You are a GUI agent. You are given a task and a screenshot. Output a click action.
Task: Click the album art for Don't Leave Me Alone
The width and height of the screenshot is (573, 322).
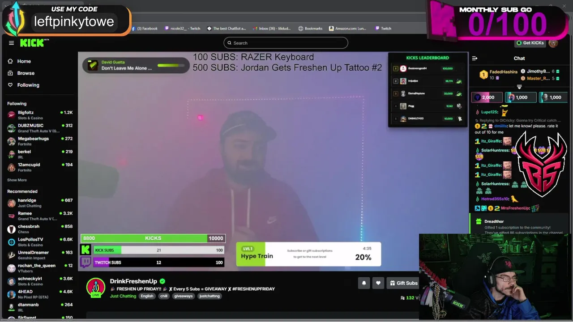point(93,65)
